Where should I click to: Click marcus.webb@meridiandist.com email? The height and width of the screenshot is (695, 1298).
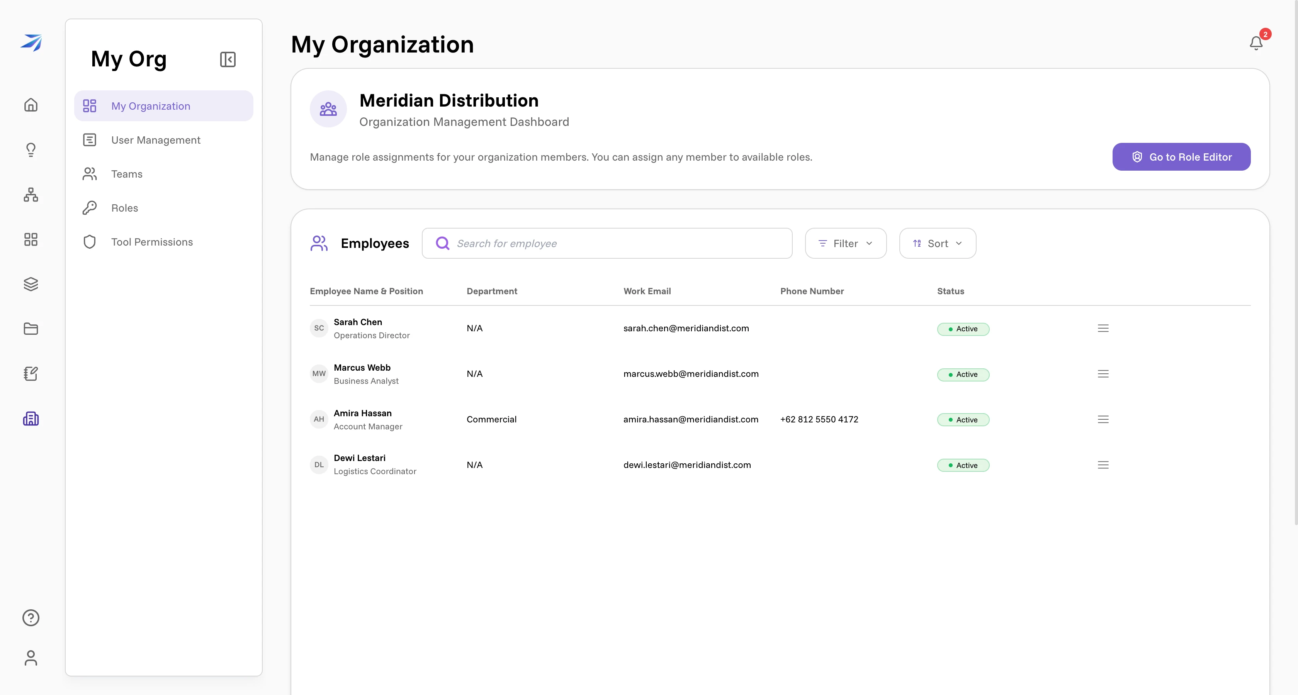[x=691, y=374]
